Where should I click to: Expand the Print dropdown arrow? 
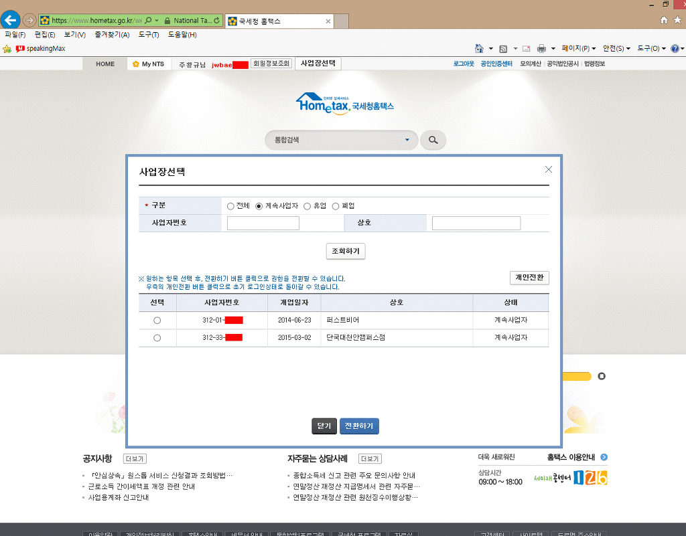pos(553,48)
